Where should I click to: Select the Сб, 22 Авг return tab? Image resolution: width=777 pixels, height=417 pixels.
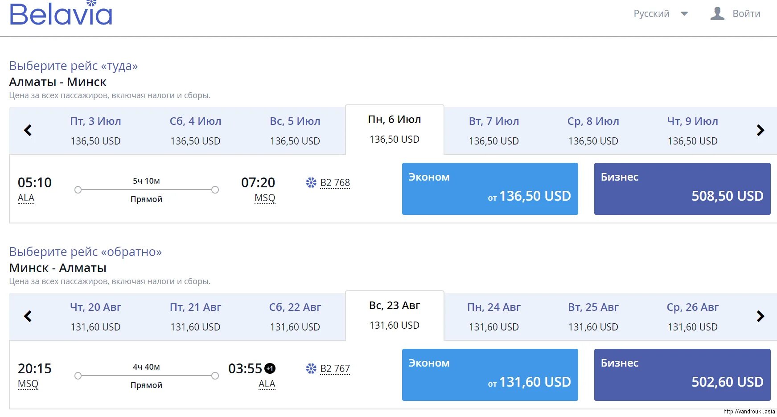295,317
